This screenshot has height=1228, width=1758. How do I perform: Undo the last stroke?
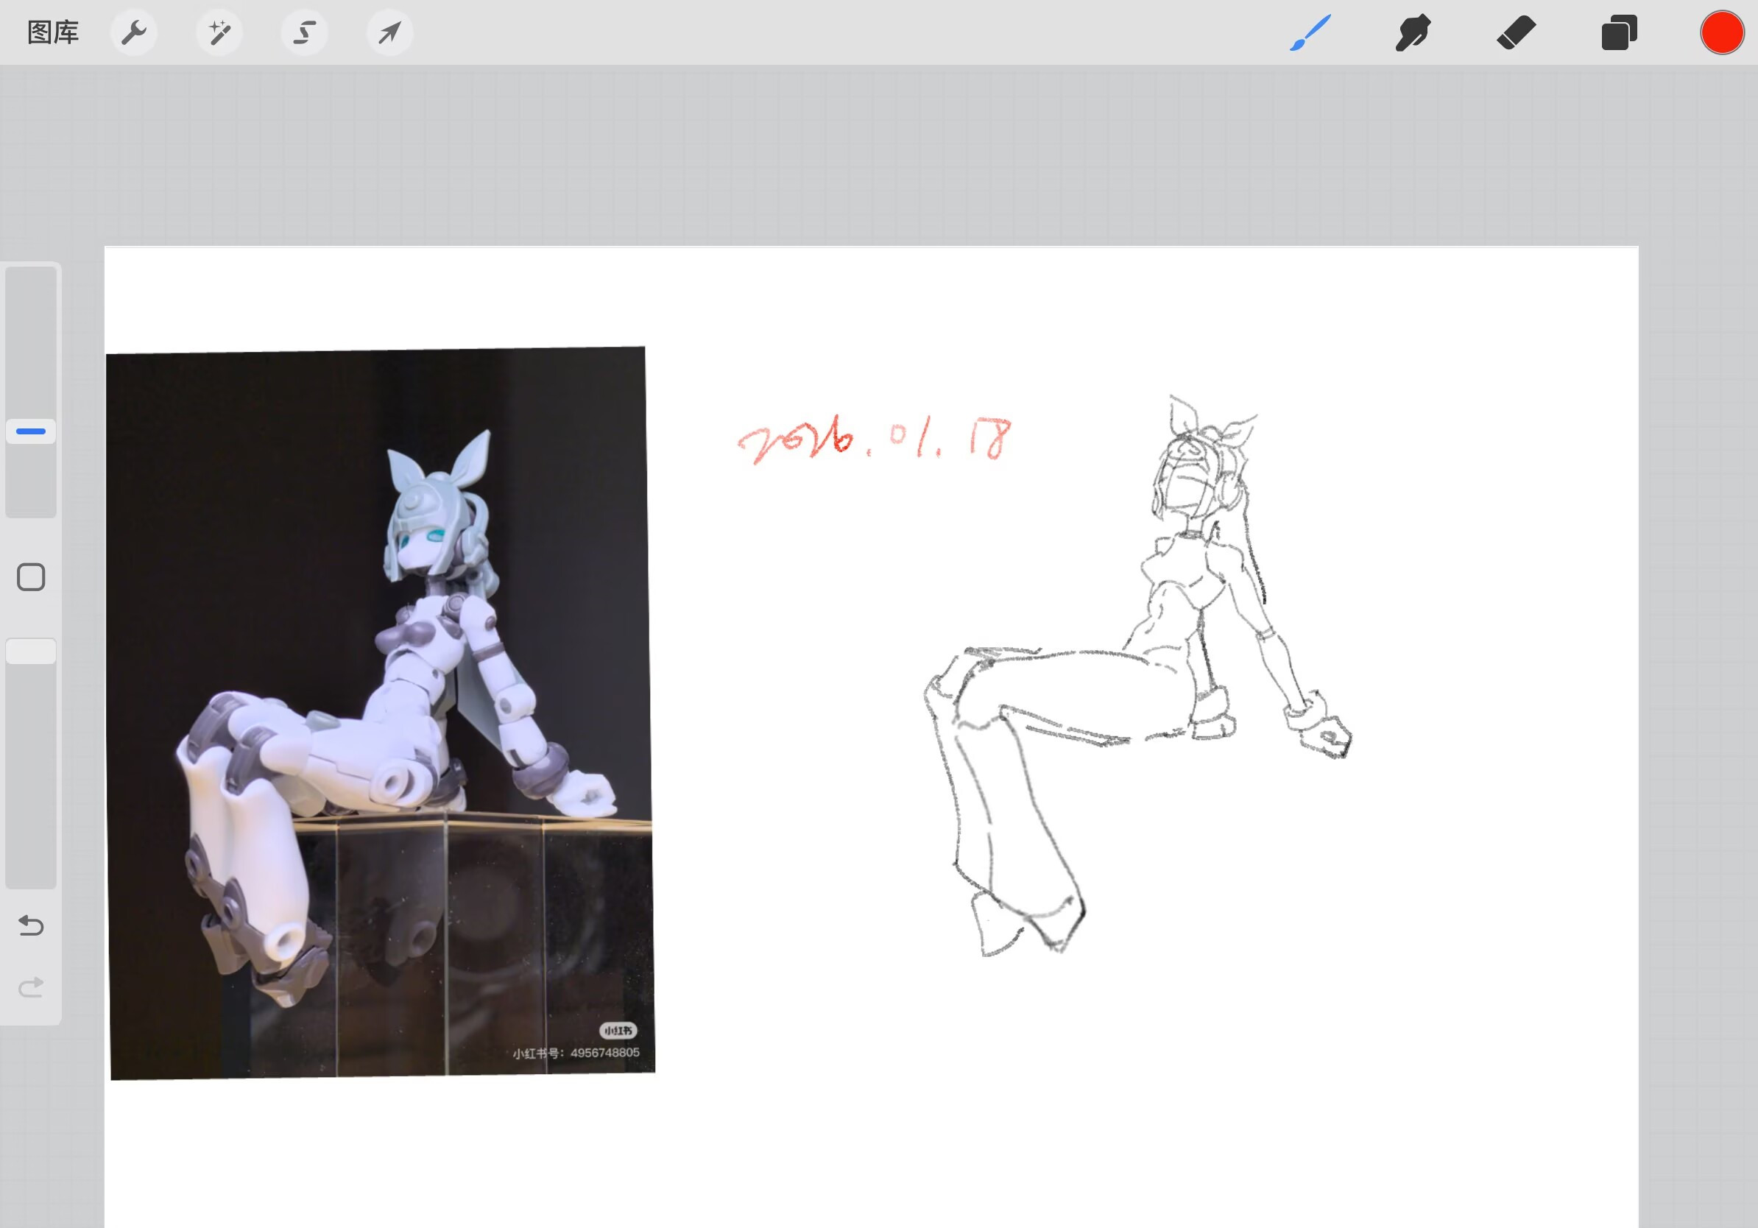[31, 925]
